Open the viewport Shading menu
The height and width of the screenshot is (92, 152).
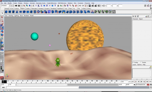11,16
